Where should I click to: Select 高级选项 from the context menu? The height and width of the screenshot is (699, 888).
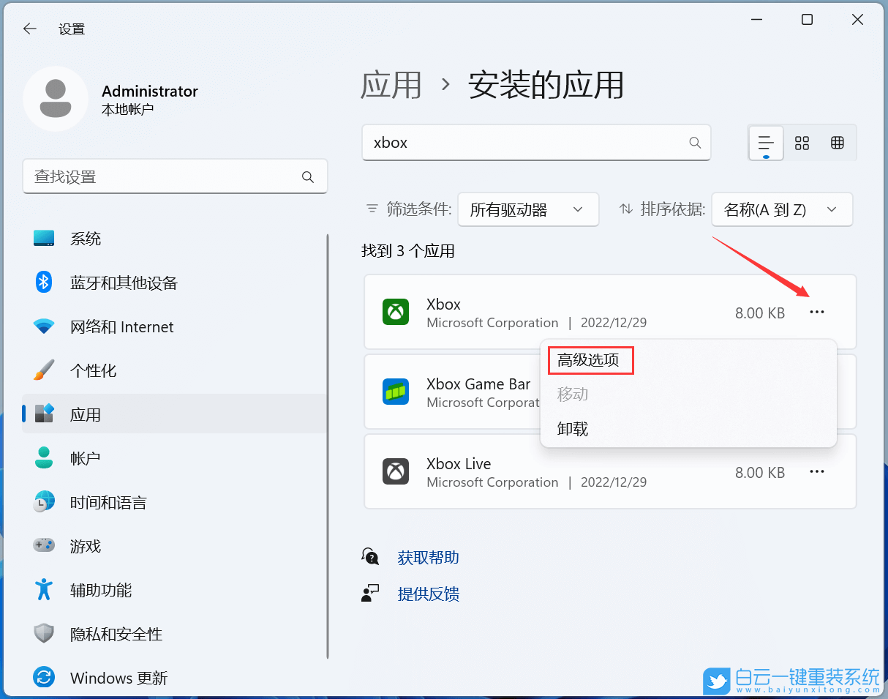590,359
